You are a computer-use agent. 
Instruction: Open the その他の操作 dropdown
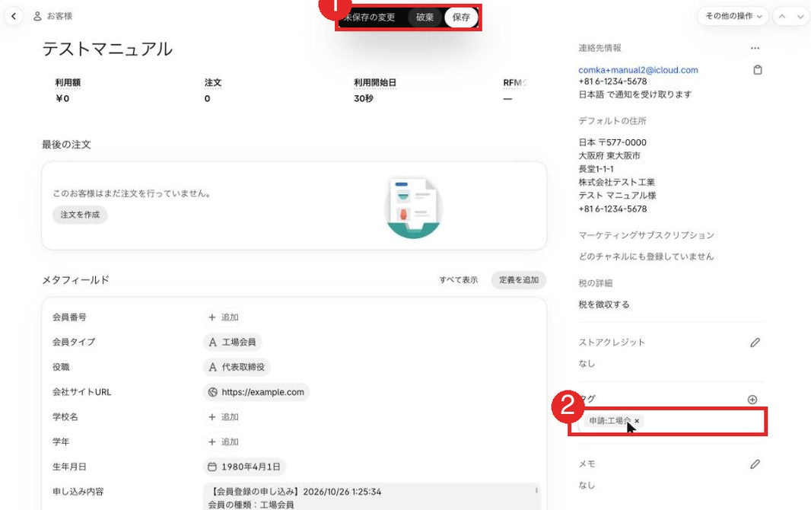point(733,16)
